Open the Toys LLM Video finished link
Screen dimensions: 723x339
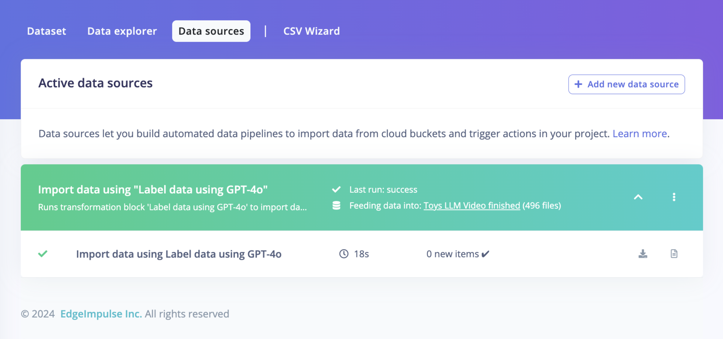(471, 205)
